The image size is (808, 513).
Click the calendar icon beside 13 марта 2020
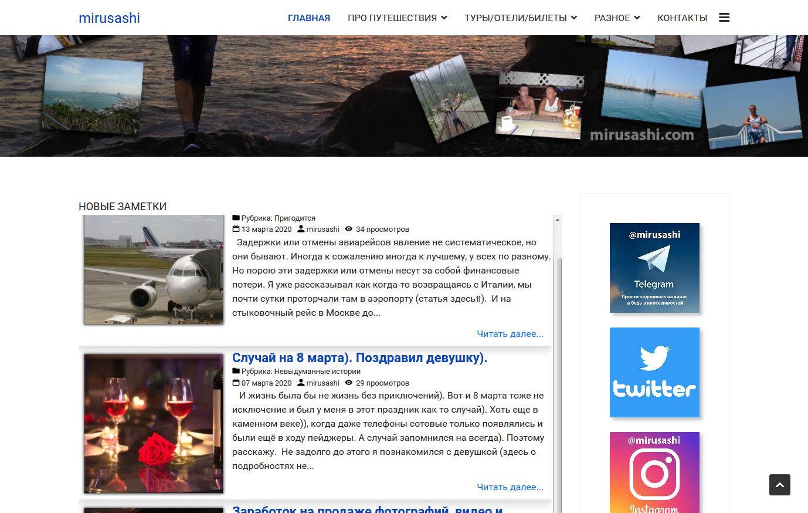pyautogui.click(x=236, y=229)
